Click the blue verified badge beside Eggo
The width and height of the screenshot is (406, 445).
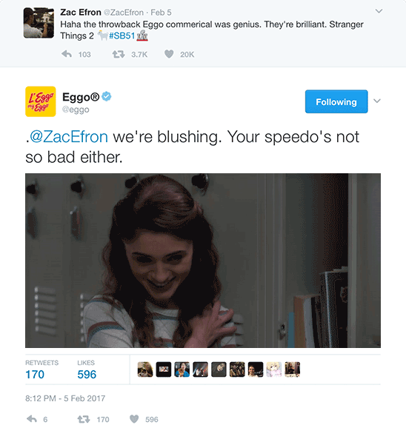107,96
